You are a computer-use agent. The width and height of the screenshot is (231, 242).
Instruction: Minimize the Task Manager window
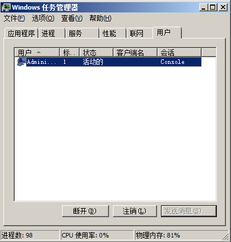tap(204, 7)
